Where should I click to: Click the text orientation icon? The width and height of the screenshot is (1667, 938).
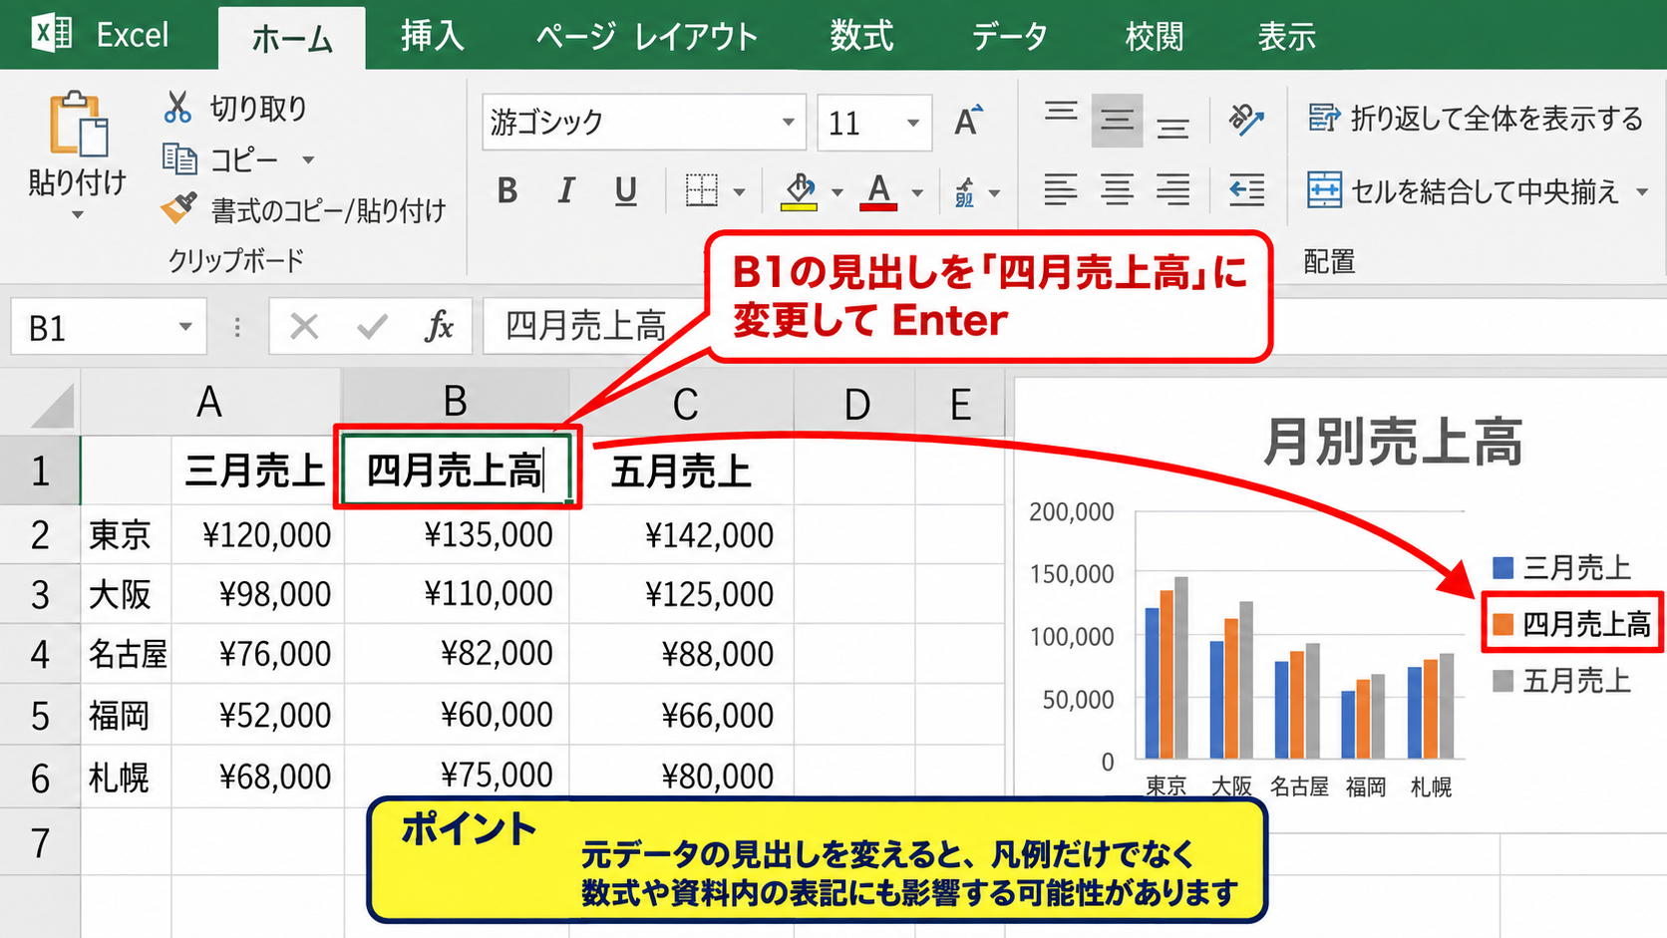click(1246, 120)
